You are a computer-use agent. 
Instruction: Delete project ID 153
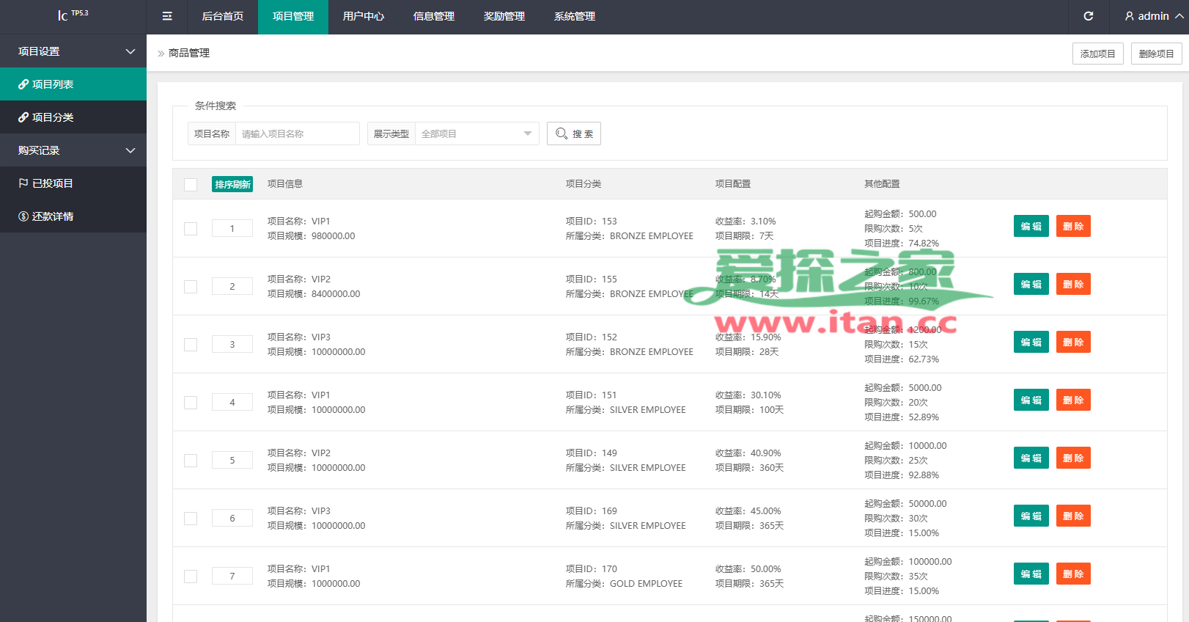(x=1073, y=226)
